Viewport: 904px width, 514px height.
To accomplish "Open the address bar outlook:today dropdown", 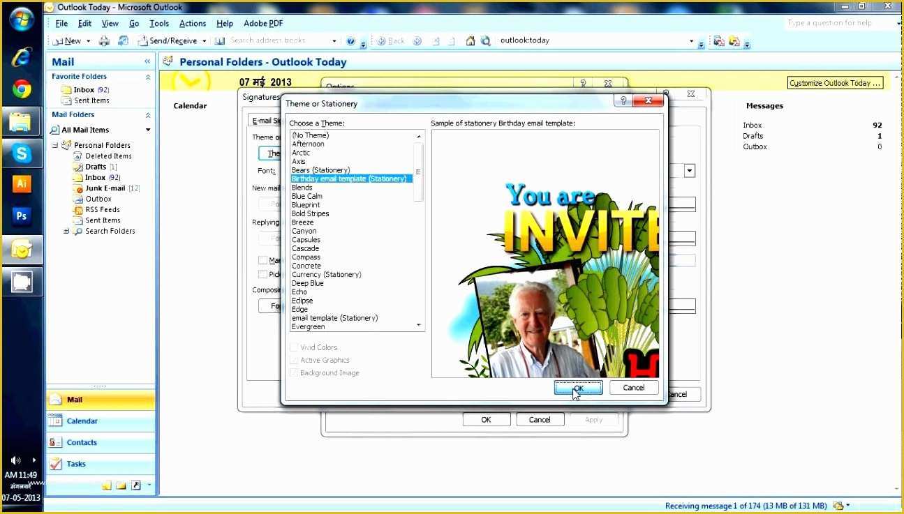I will [692, 41].
